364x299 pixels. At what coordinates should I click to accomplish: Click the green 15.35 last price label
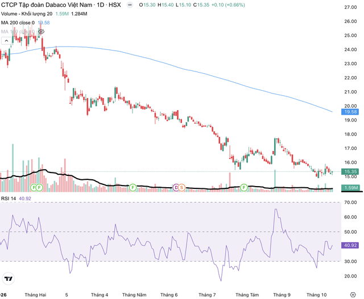(x=350, y=171)
